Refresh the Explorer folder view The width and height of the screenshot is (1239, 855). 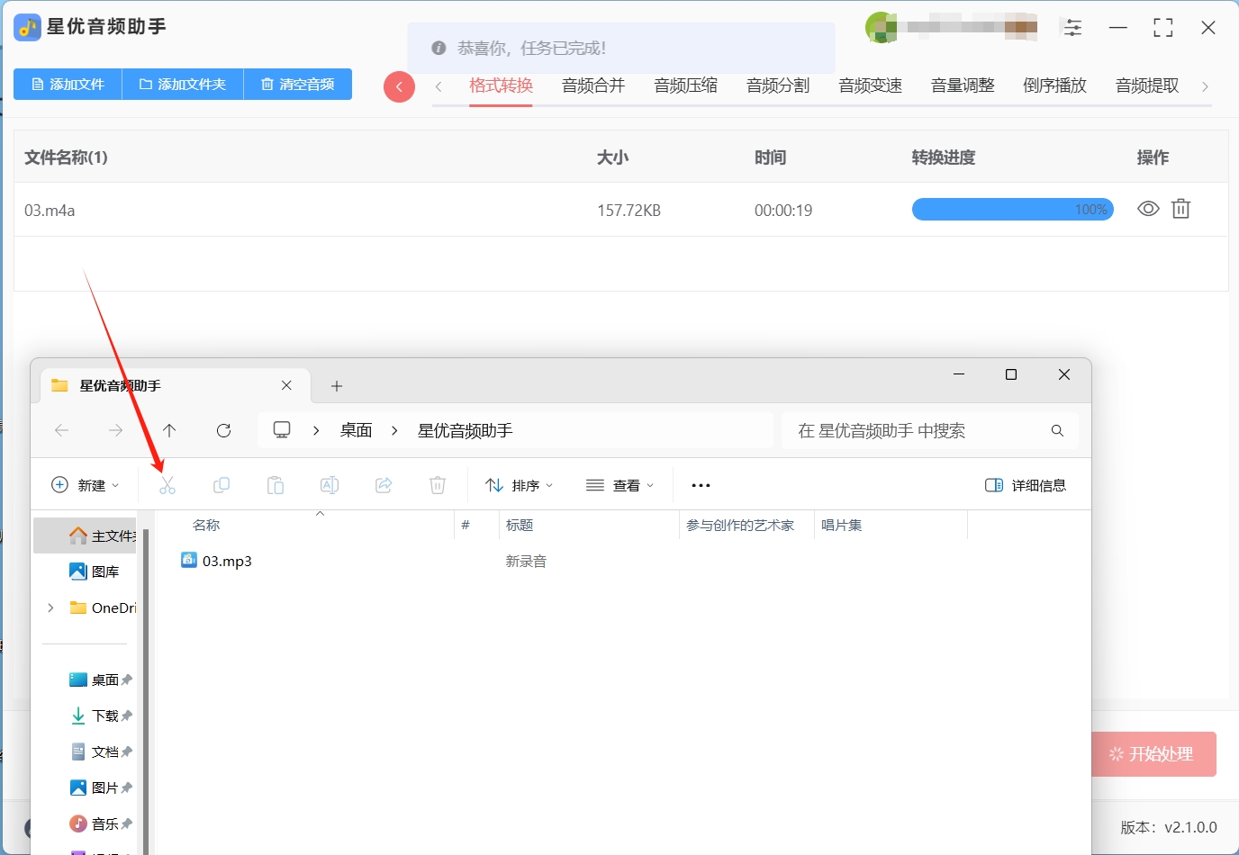pyautogui.click(x=223, y=430)
